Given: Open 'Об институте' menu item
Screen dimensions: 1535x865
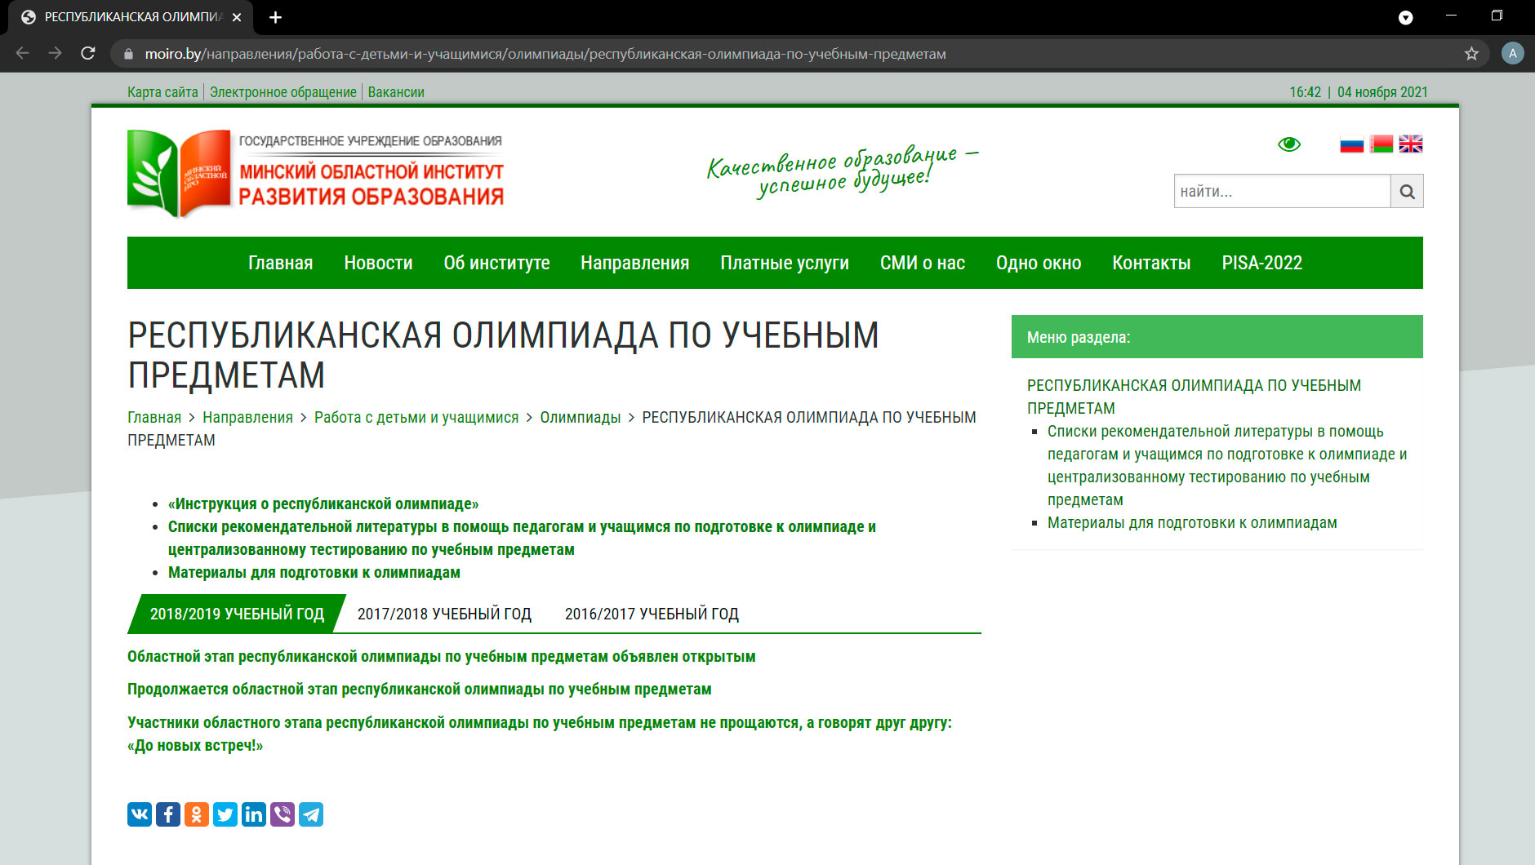Looking at the screenshot, I should coord(496,263).
